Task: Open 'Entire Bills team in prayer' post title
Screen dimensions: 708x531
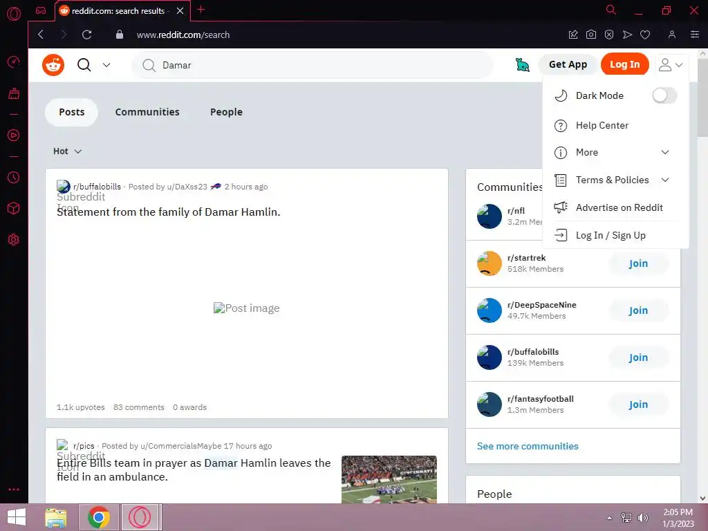Action: coord(194,469)
